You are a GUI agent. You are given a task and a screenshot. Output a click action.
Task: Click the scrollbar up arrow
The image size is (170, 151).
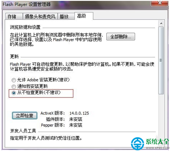[x=161, y=23]
